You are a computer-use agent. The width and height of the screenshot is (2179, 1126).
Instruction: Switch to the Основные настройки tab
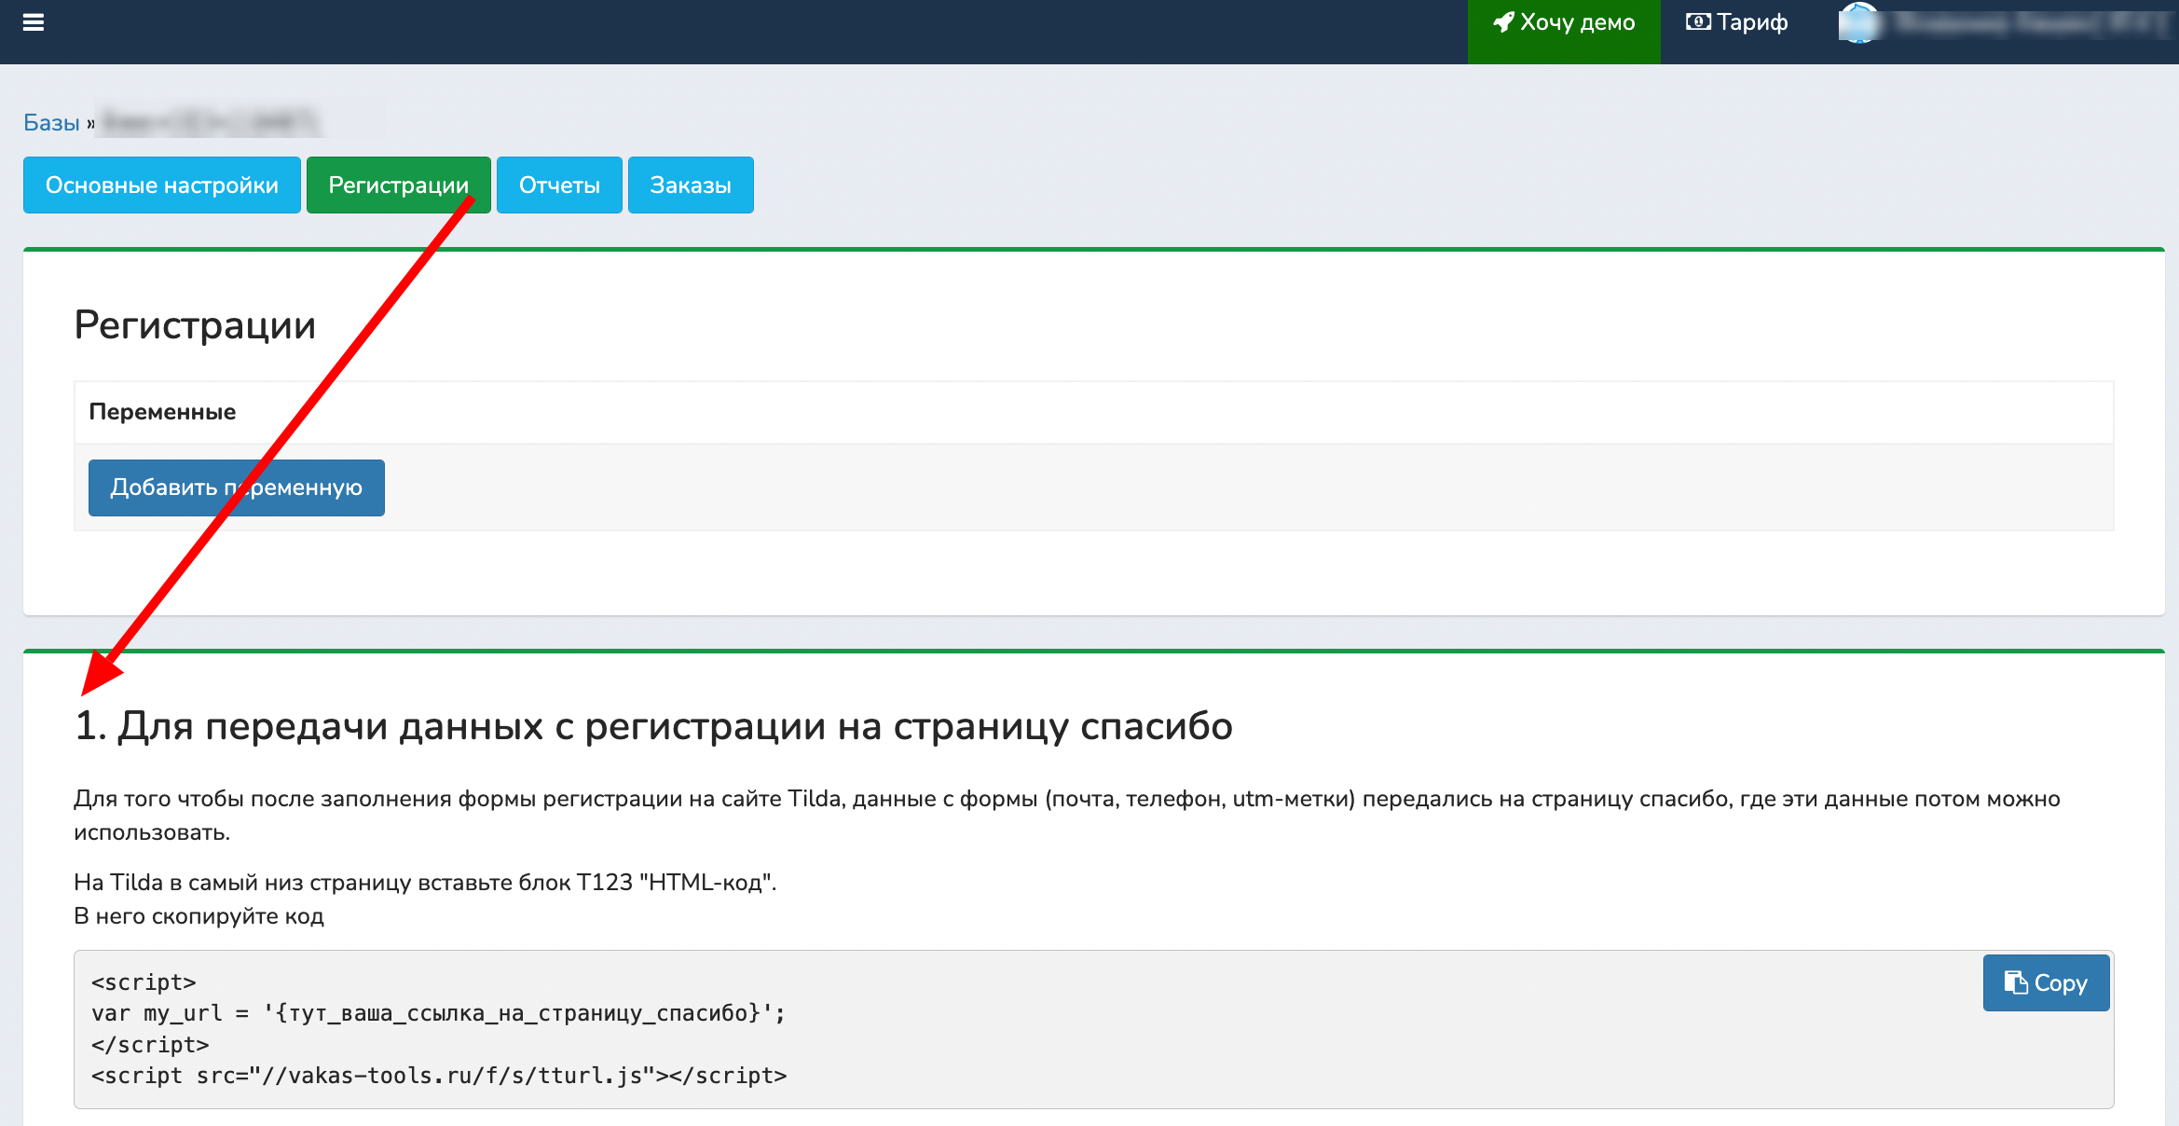tap(162, 185)
